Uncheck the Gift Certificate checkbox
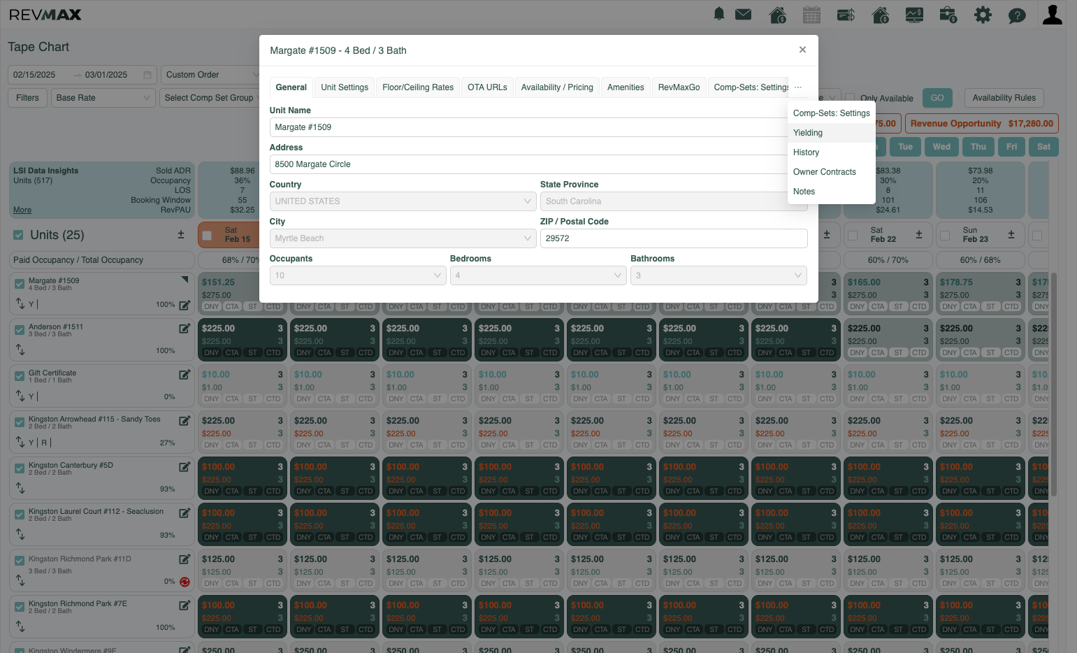The image size is (1077, 653). [20, 376]
